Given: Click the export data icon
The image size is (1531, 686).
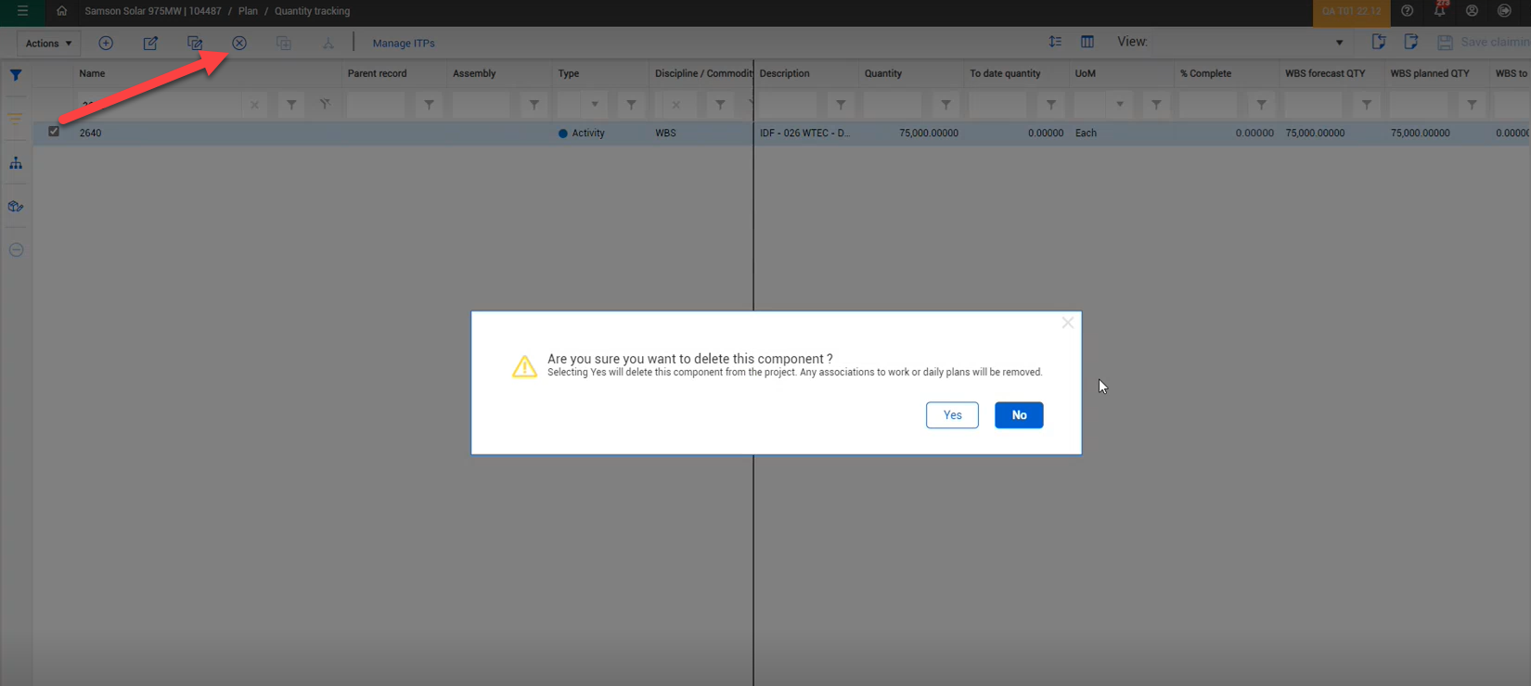Looking at the screenshot, I should [x=1411, y=42].
